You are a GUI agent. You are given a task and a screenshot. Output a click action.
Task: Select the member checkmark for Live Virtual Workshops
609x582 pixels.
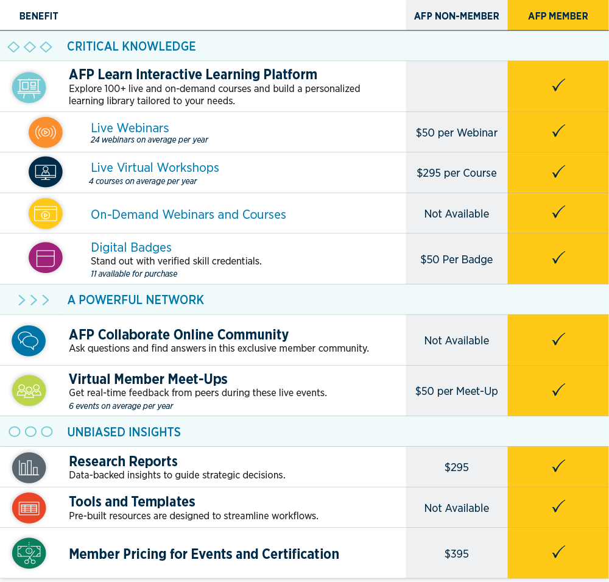click(558, 171)
